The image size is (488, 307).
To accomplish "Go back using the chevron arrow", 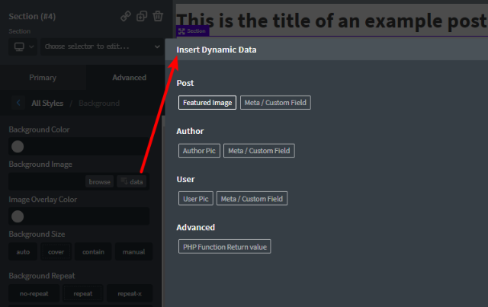I will 18,103.
